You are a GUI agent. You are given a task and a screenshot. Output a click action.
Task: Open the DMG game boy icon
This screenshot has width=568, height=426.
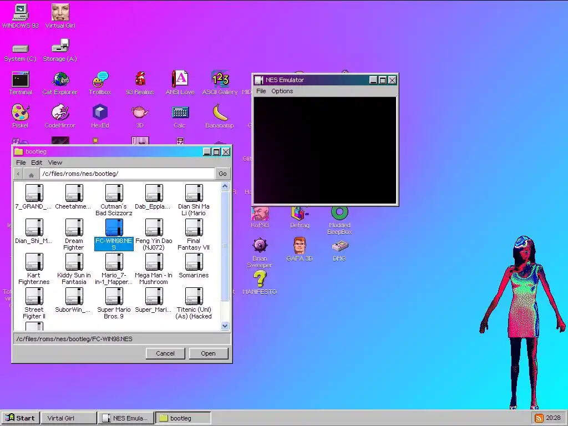(339, 250)
